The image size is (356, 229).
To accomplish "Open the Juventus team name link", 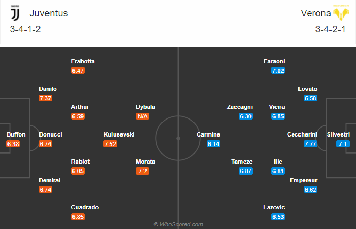I will coord(49,13).
